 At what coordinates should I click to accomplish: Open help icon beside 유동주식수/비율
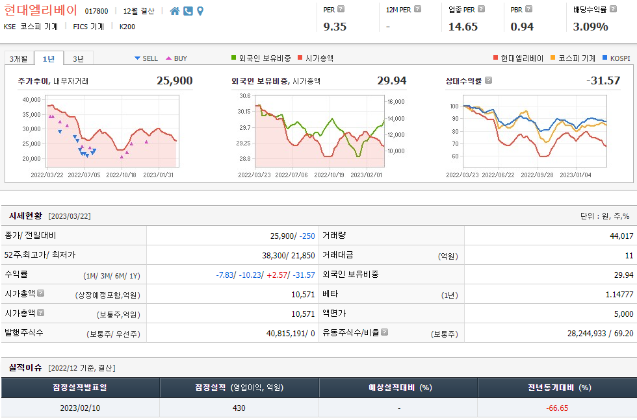384,332
